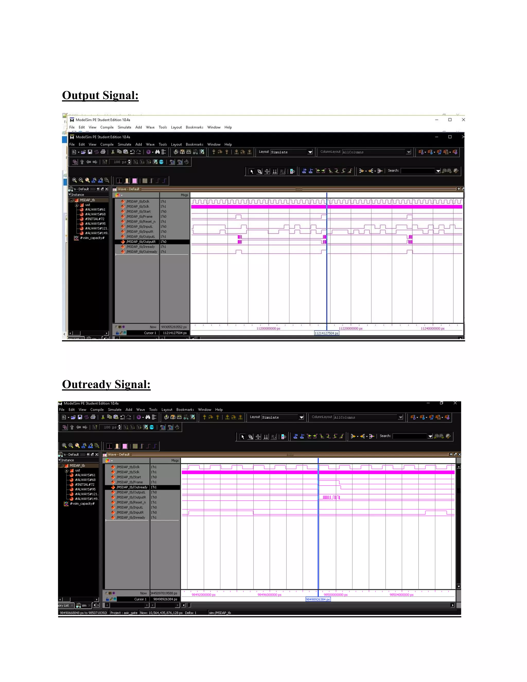Select #ALWAYS#95 instance in upper screenshot
Screen dimensions: 527x682
95,224
